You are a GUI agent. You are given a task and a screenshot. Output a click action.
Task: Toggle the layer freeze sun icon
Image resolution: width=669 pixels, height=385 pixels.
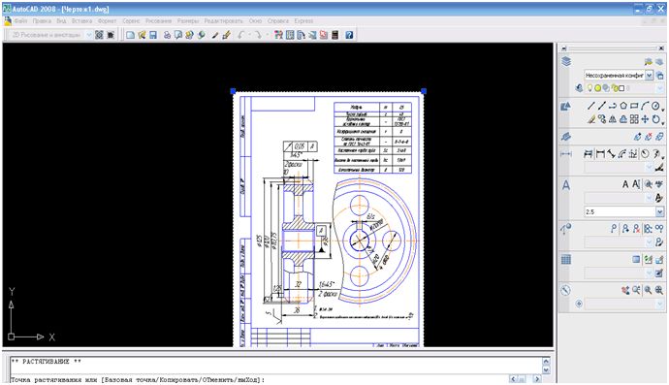point(598,88)
